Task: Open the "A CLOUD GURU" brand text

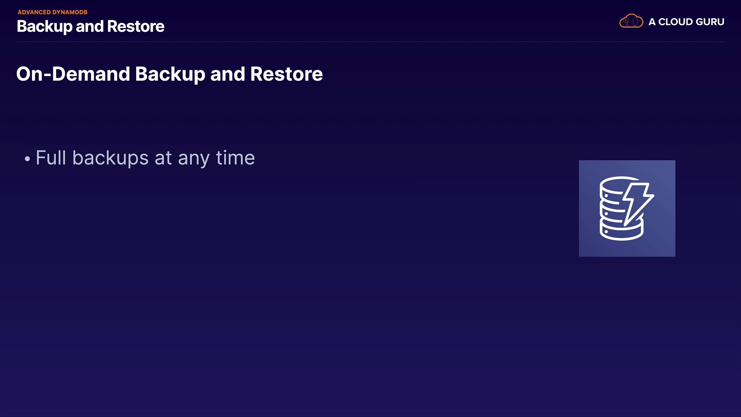Action: [686, 22]
